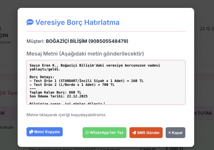Click the Veresiye Borç Hatırlatma heading
The image size is (214, 150).
point(77,22)
